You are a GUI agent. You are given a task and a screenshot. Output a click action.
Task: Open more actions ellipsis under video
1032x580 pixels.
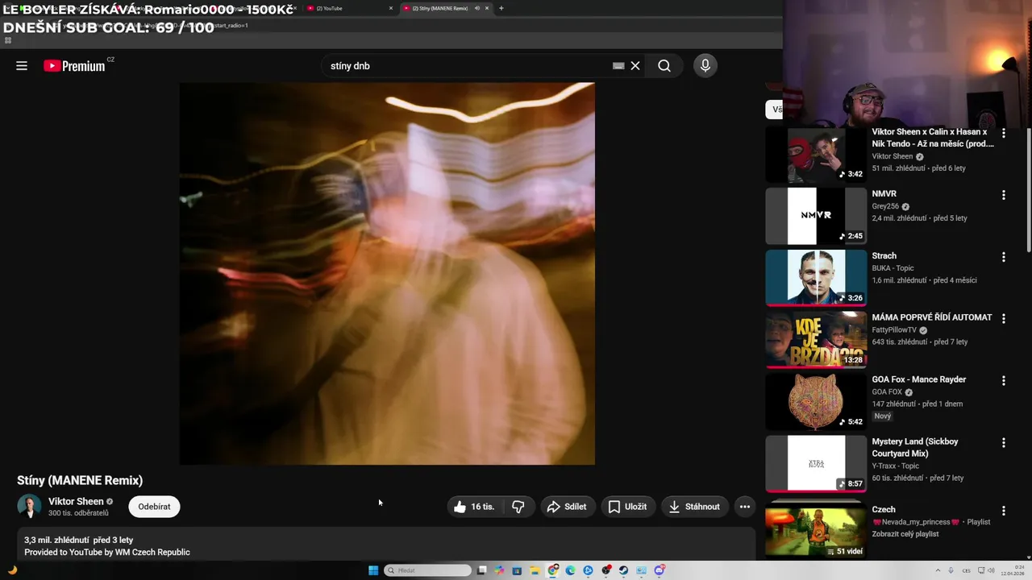coord(745,507)
